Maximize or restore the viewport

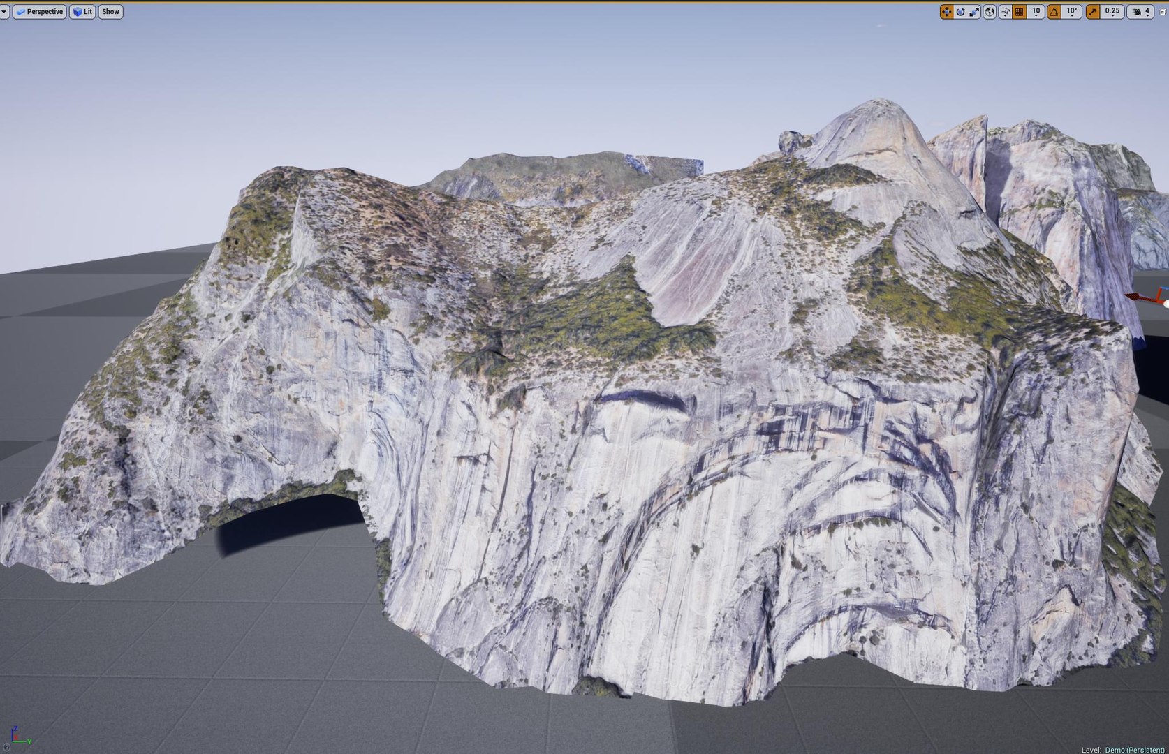1163,12
